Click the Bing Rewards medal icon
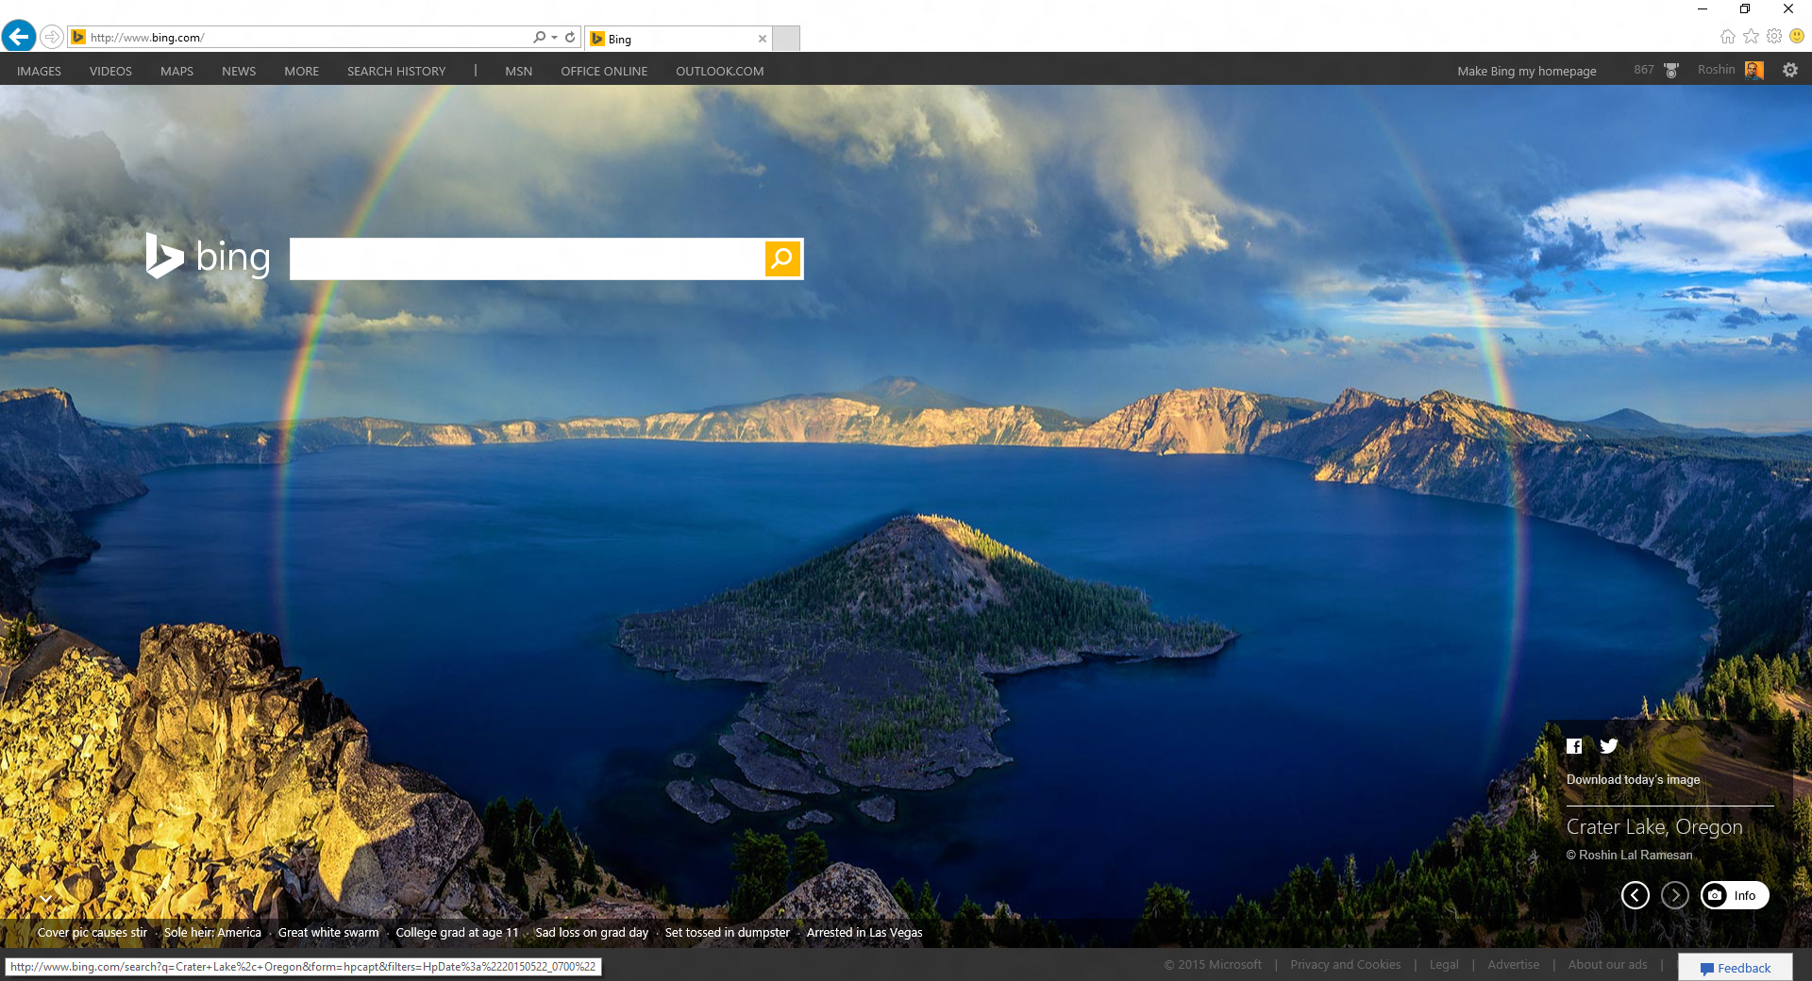This screenshot has height=981, width=1812. click(1671, 70)
